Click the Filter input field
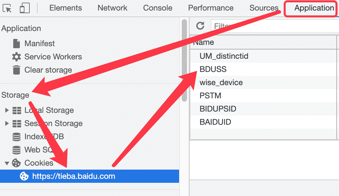Image resolution: width=339 pixels, height=196 pixels. point(275,26)
